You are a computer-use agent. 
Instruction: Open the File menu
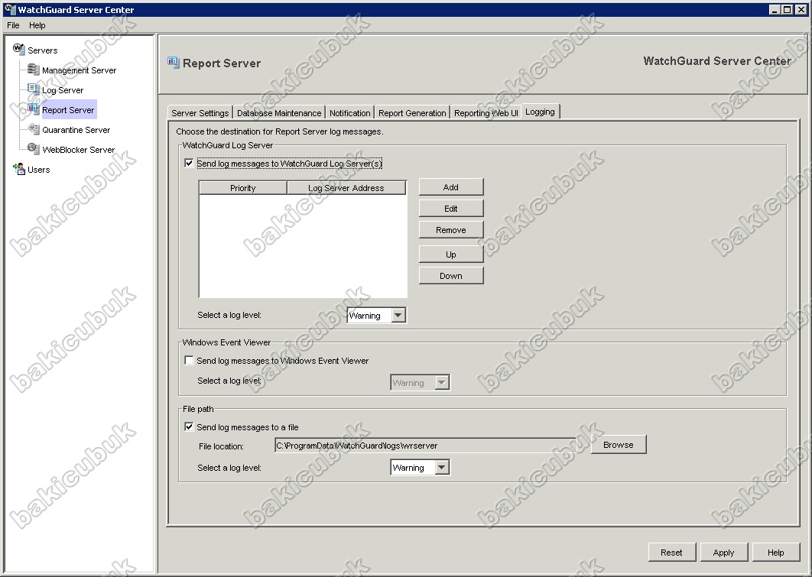click(x=13, y=25)
